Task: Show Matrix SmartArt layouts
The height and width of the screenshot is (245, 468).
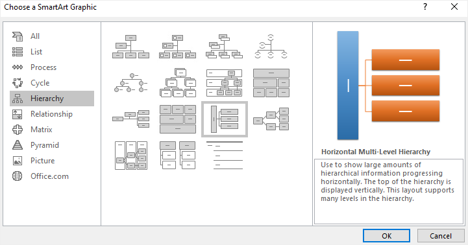Action: click(x=52, y=130)
